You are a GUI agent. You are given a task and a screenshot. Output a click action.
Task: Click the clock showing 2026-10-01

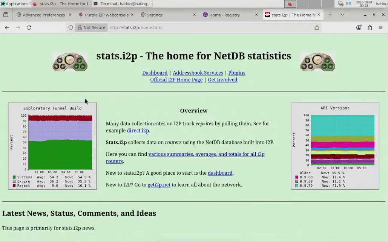(364, 4)
